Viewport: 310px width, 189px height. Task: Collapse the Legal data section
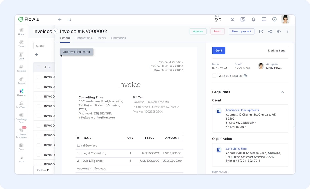282,92
